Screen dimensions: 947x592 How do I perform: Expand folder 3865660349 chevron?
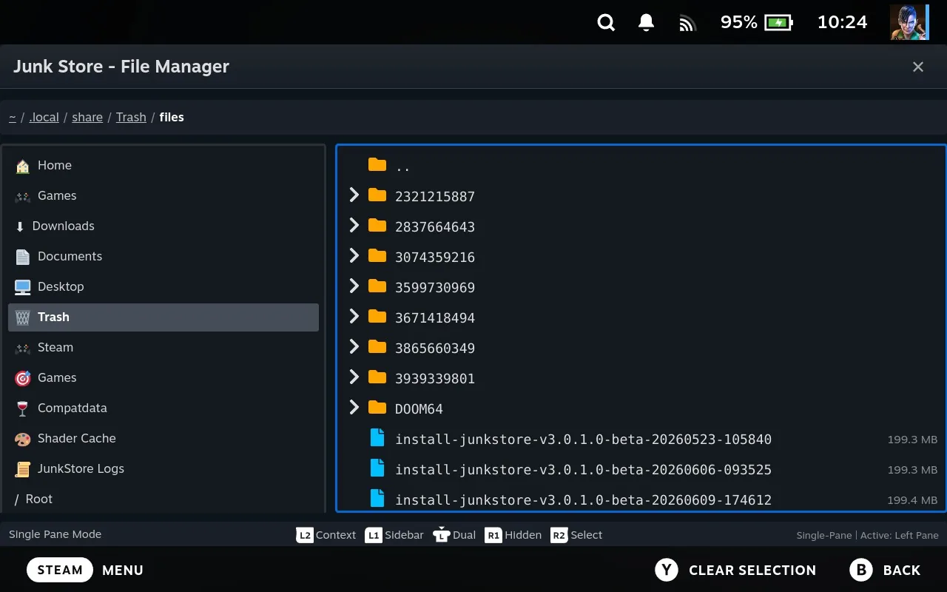click(354, 347)
